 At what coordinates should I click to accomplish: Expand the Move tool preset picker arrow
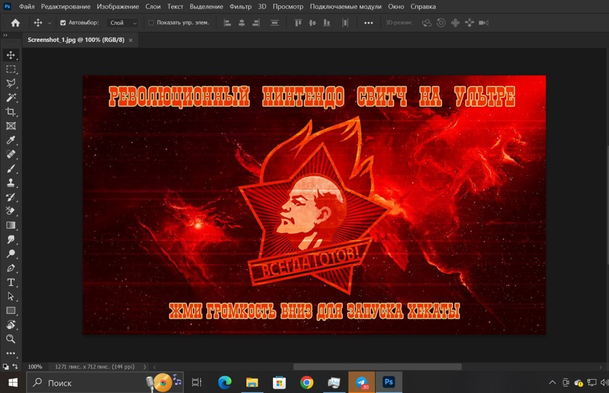[x=49, y=23]
